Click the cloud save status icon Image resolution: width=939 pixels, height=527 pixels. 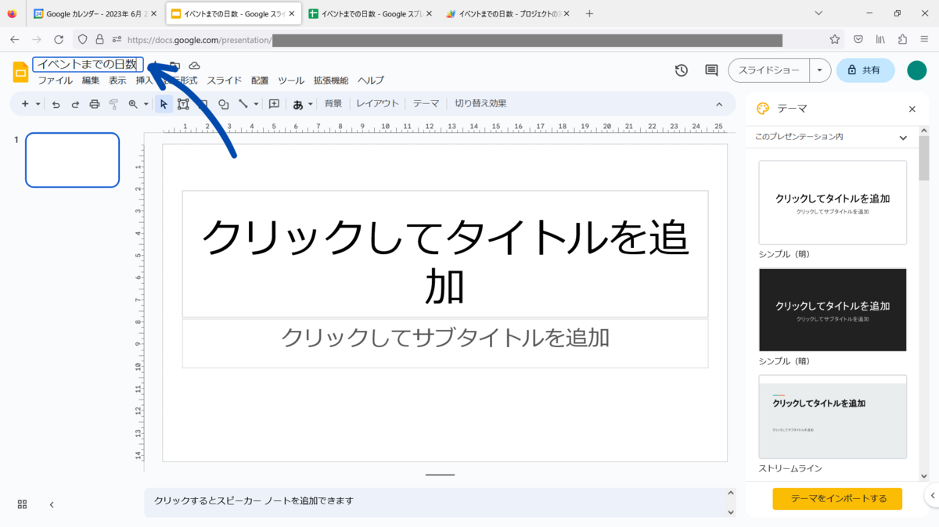tap(195, 66)
